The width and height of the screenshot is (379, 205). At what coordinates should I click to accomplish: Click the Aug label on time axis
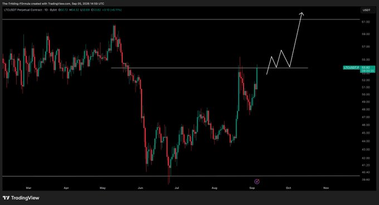click(215, 188)
